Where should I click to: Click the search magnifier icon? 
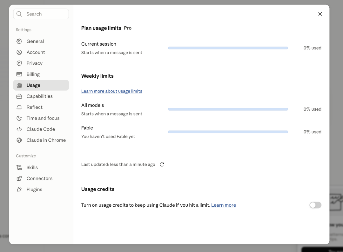click(x=19, y=14)
